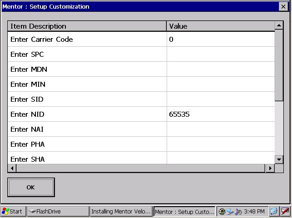
Task: Click the NID value 65535
Action: (179, 114)
